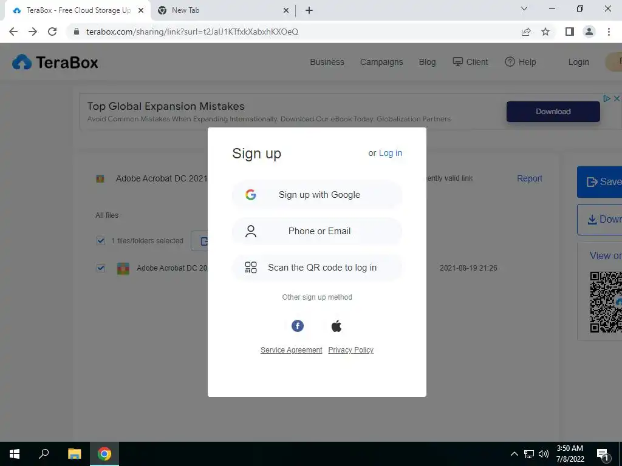This screenshot has width=622, height=466.
Task: Open the Client menu item
Action: [471, 62]
